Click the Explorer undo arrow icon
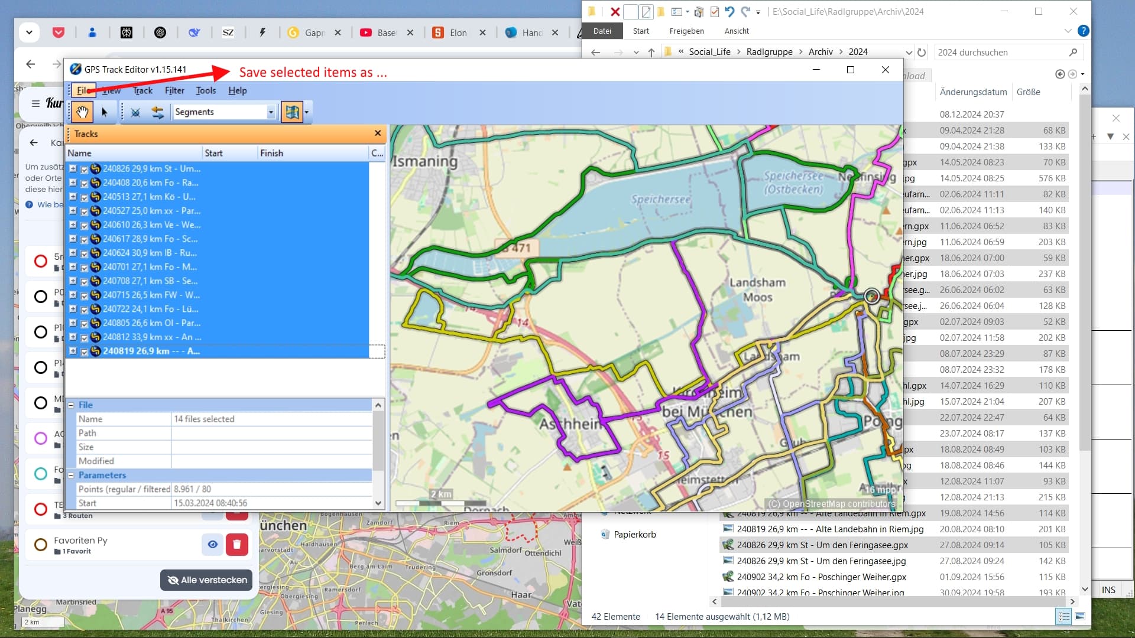Image resolution: width=1135 pixels, height=638 pixels. [729, 11]
